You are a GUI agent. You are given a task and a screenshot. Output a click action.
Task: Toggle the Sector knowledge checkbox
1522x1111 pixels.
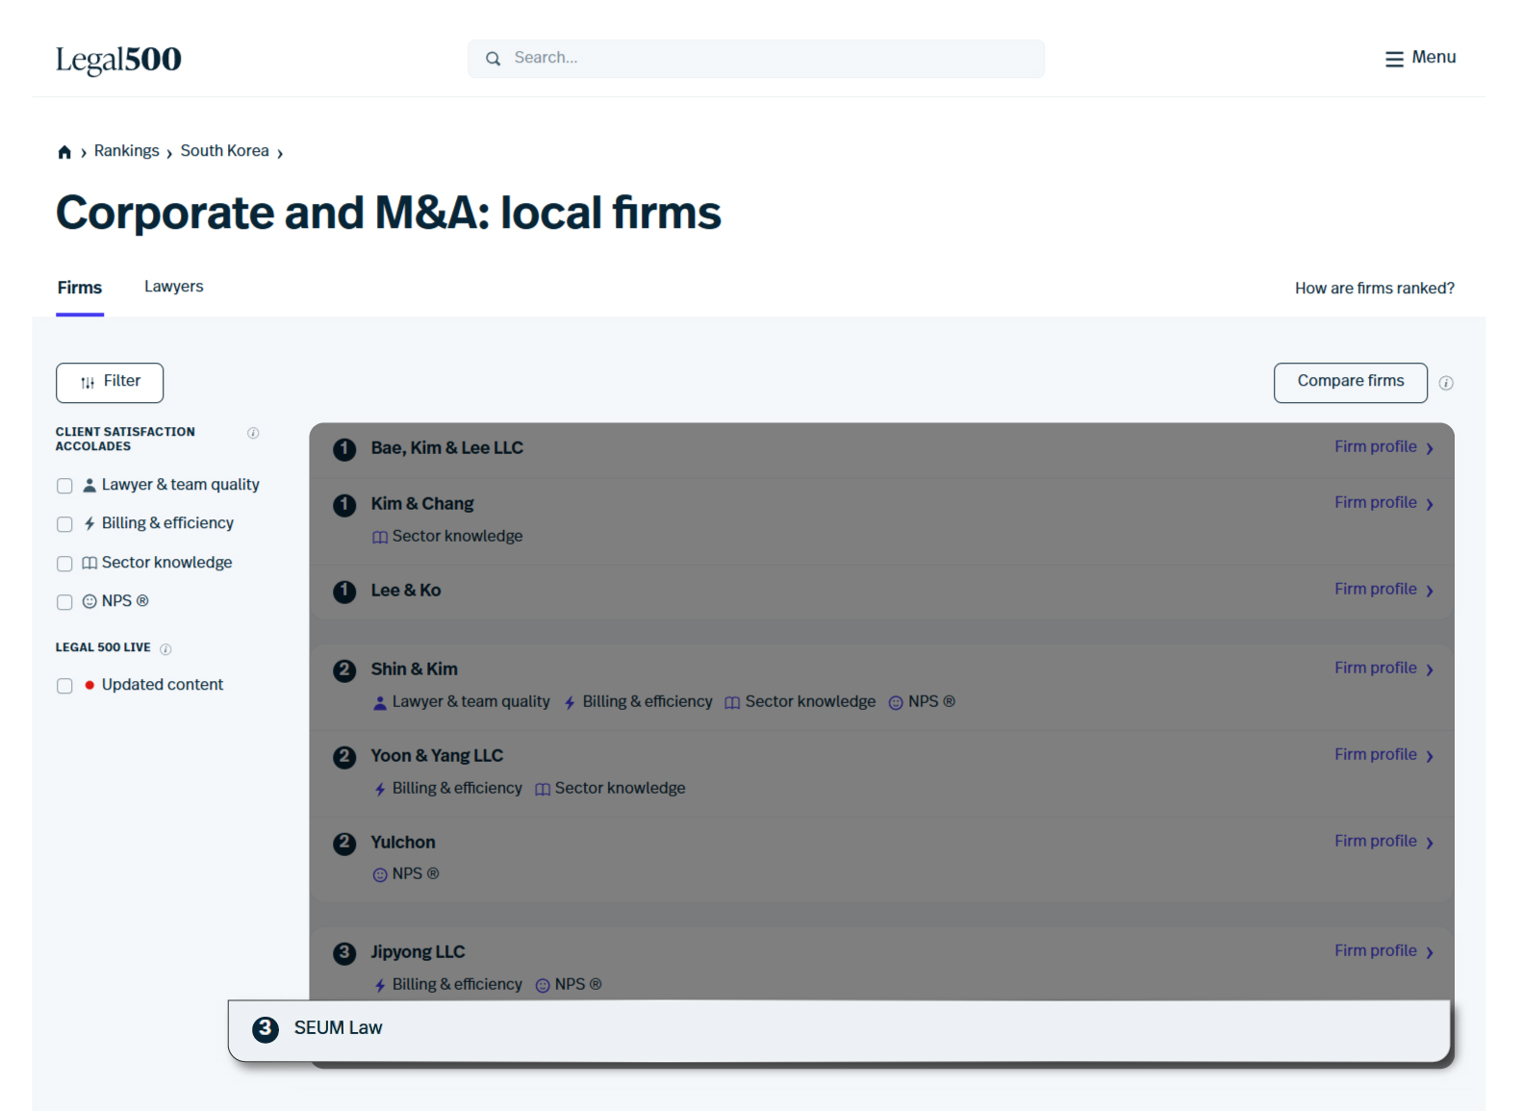tap(64, 564)
